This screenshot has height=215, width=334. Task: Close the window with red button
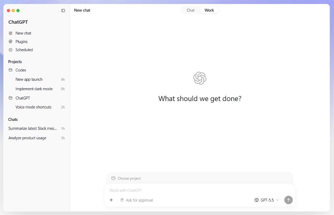(9, 10)
